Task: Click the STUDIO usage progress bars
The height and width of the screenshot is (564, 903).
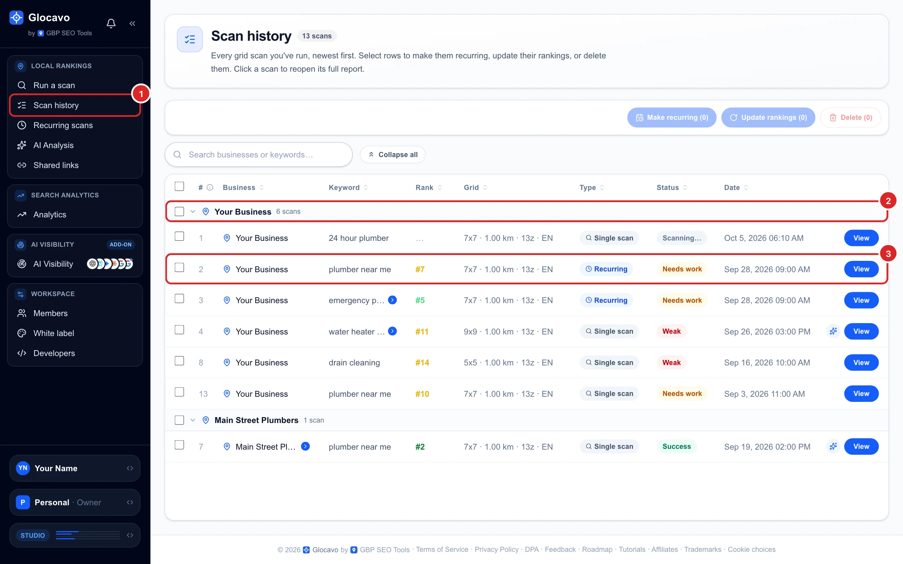Action: tap(88, 535)
